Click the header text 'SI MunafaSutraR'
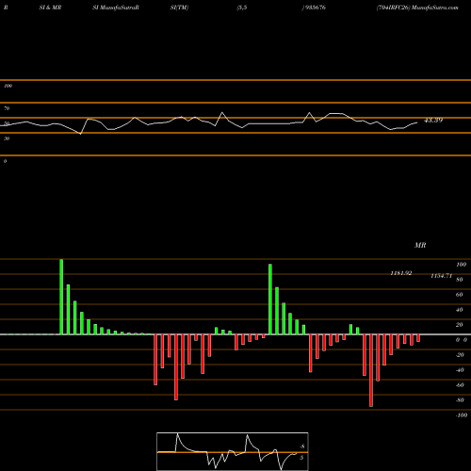This screenshot has width=471, height=471. pos(116,8)
